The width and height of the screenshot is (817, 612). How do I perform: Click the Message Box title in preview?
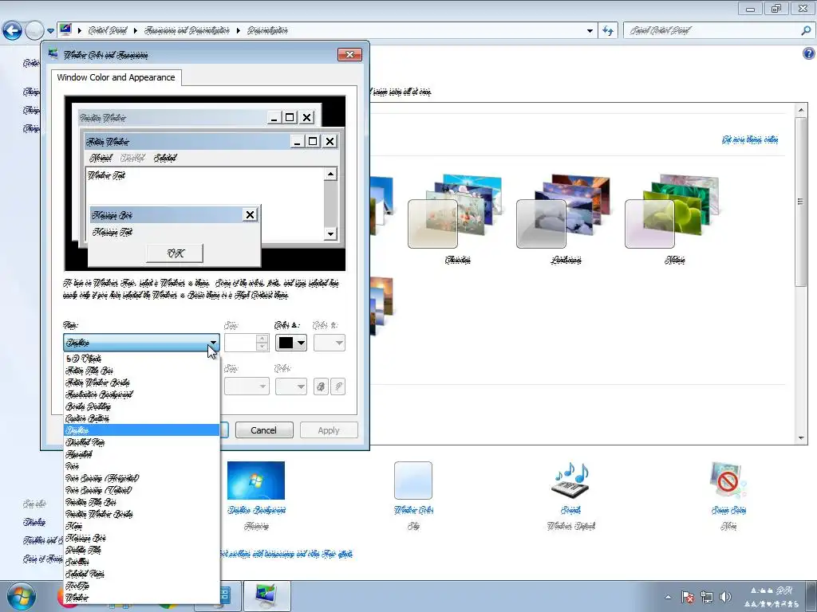(112, 215)
